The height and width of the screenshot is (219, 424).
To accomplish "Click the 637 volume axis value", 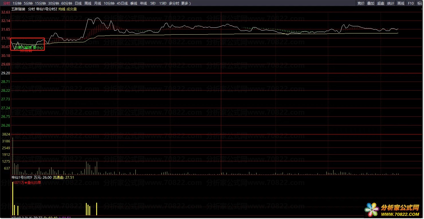I will pos(7,168).
